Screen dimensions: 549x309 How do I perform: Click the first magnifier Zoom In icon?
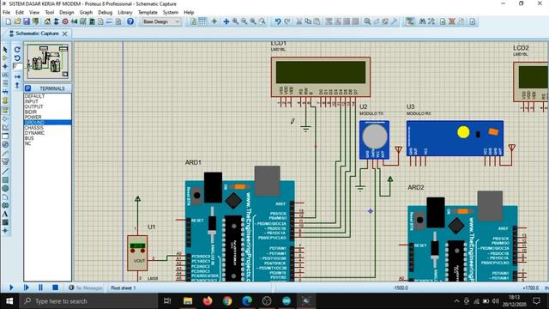tap(235, 21)
